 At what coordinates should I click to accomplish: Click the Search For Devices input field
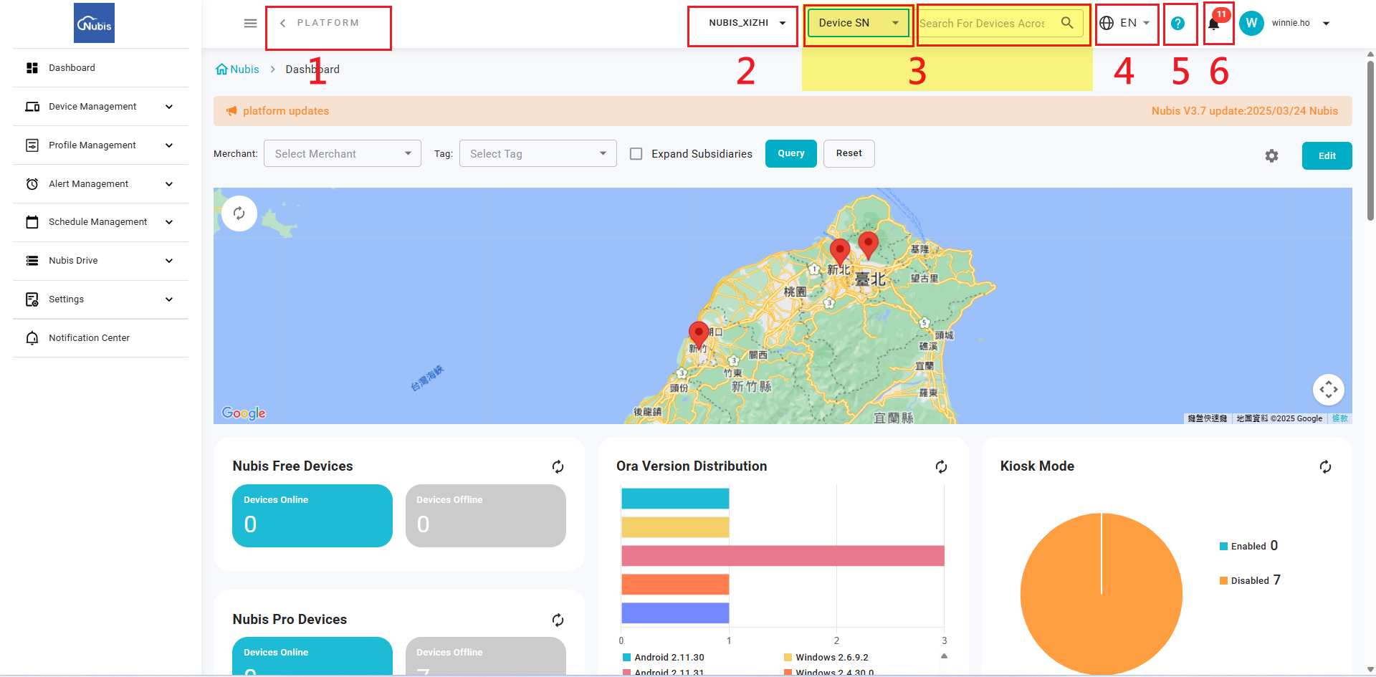click(x=983, y=24)
